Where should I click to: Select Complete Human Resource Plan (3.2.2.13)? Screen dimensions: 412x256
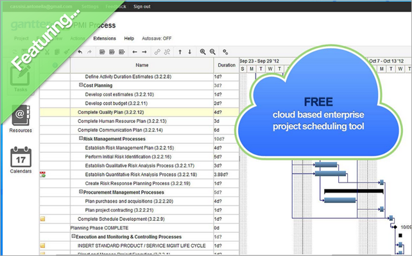coord(122,122)
